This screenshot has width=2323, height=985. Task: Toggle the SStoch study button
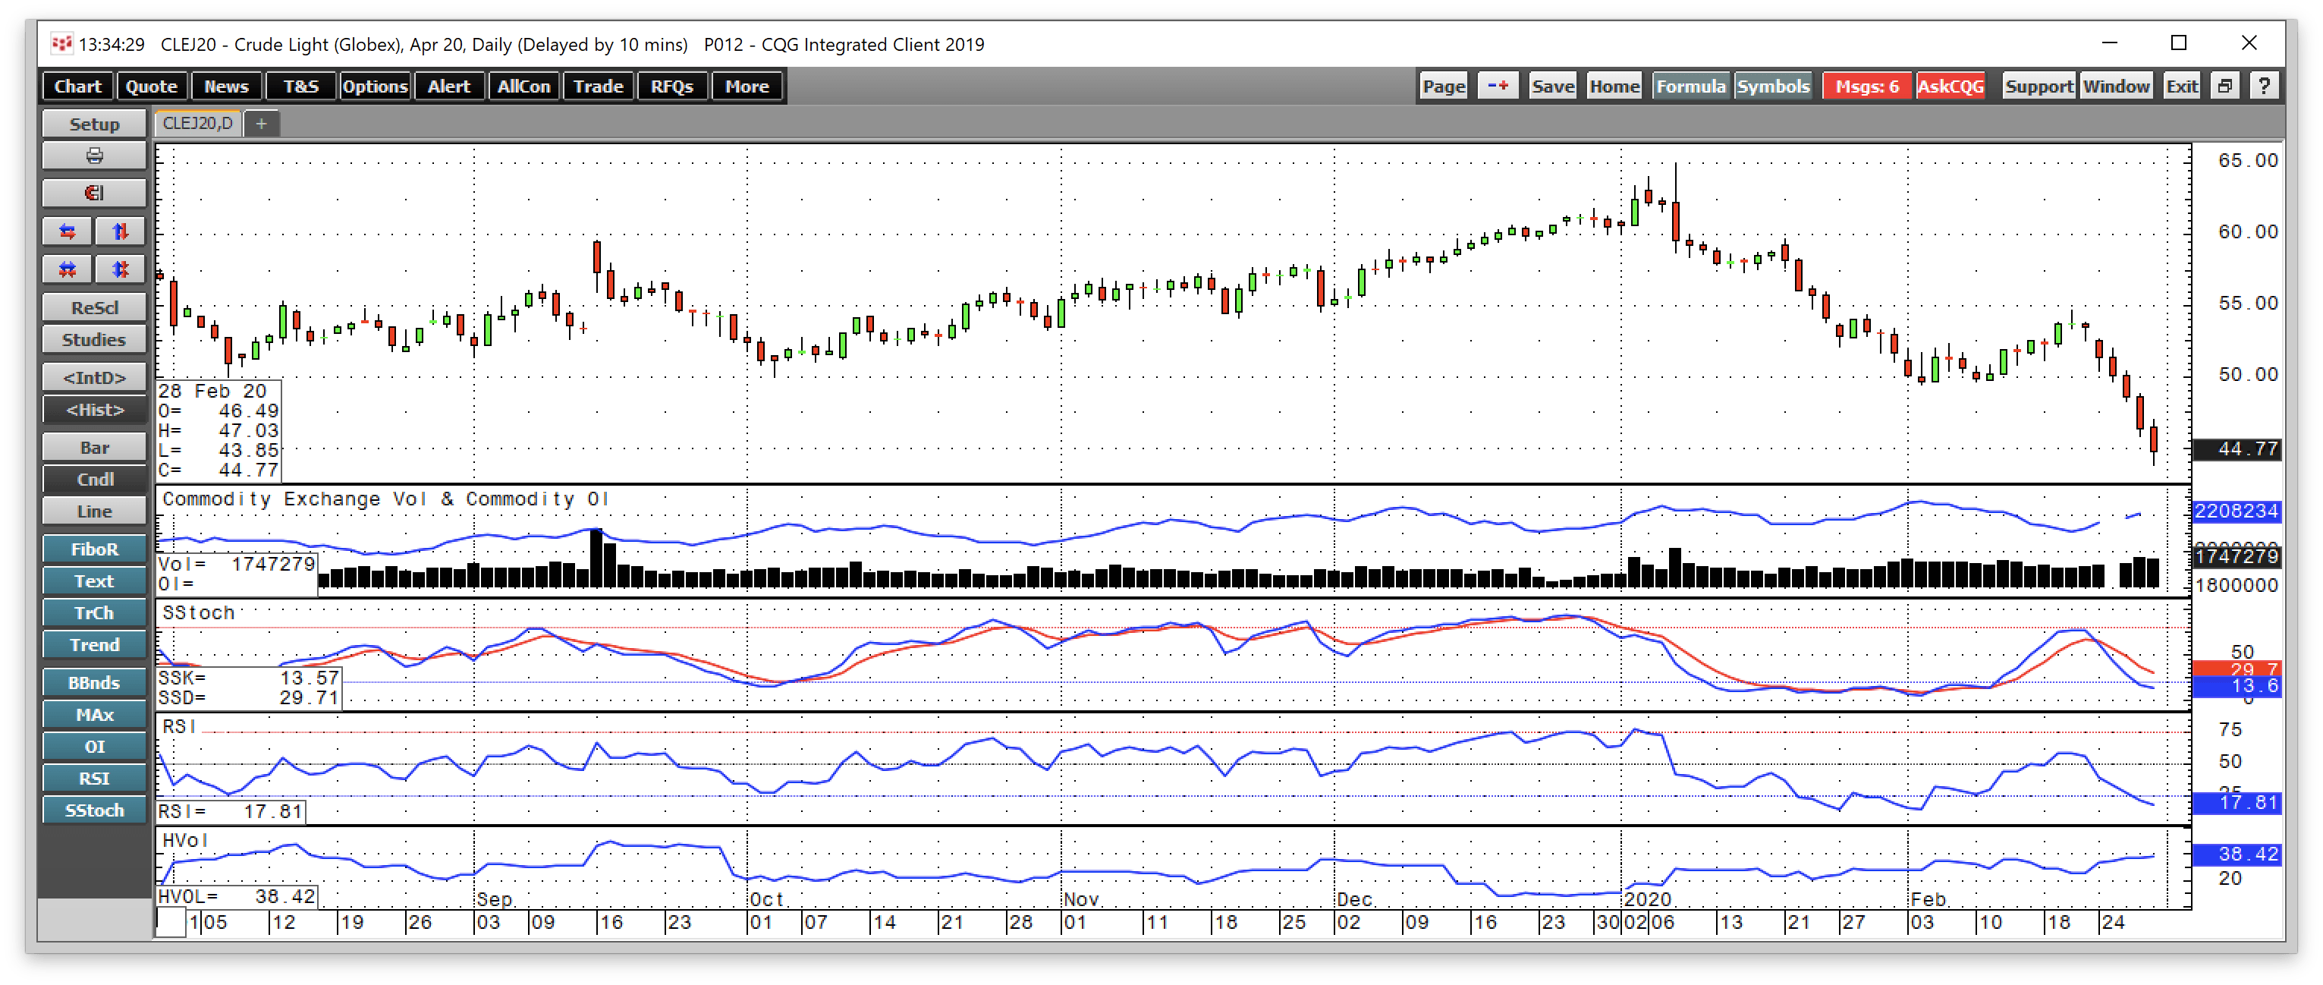94,811
